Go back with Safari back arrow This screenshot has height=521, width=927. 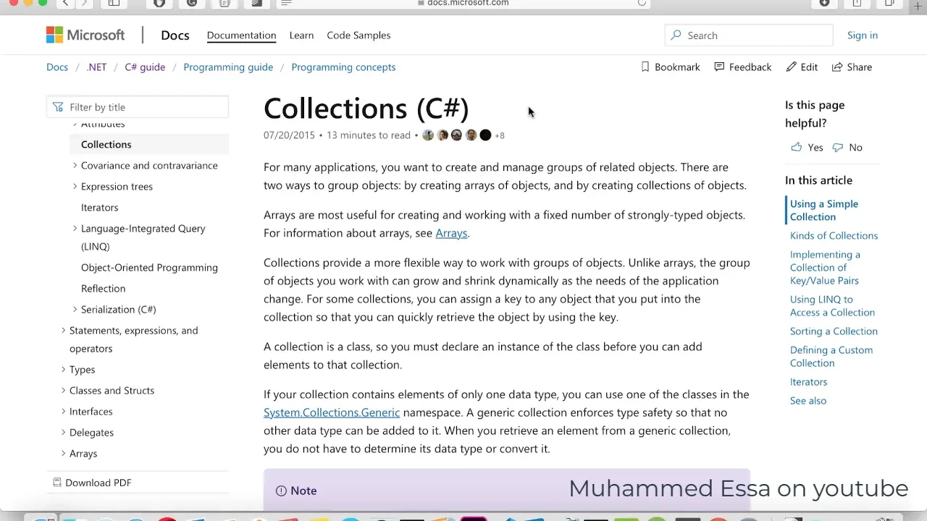pos(65,3)
